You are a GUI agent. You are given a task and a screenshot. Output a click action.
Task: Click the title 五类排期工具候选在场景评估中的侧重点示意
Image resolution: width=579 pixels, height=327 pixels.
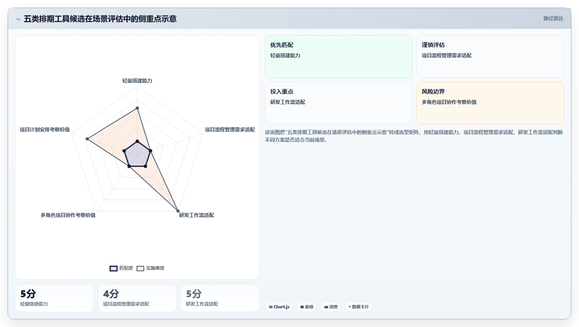[100, 19]
